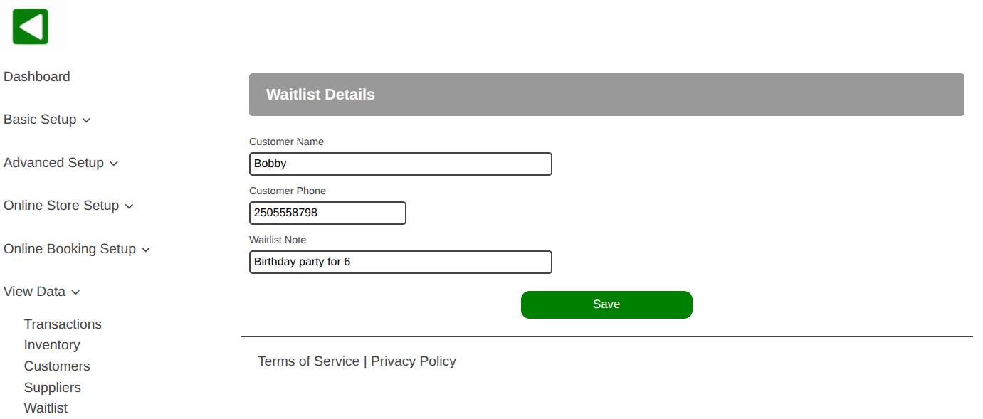Open the Inventory data view

52,345
